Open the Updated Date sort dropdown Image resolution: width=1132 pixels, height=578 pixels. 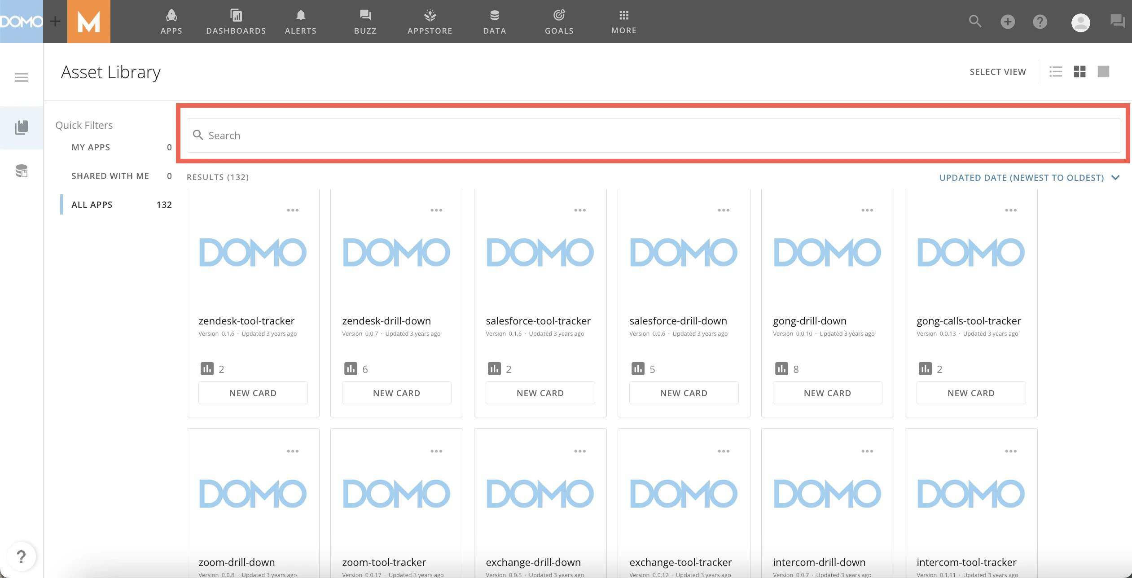point(1030,178)
